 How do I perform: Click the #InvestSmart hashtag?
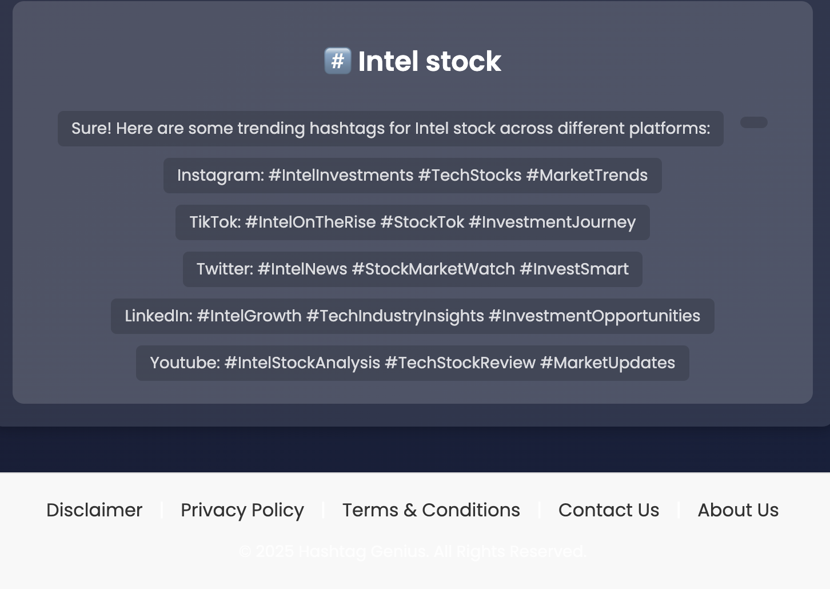[574, 269]
